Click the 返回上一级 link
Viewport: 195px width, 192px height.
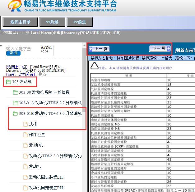17,67
